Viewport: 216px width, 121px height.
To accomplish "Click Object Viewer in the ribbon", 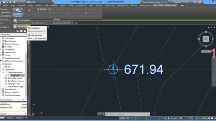I will pos(5,12).
